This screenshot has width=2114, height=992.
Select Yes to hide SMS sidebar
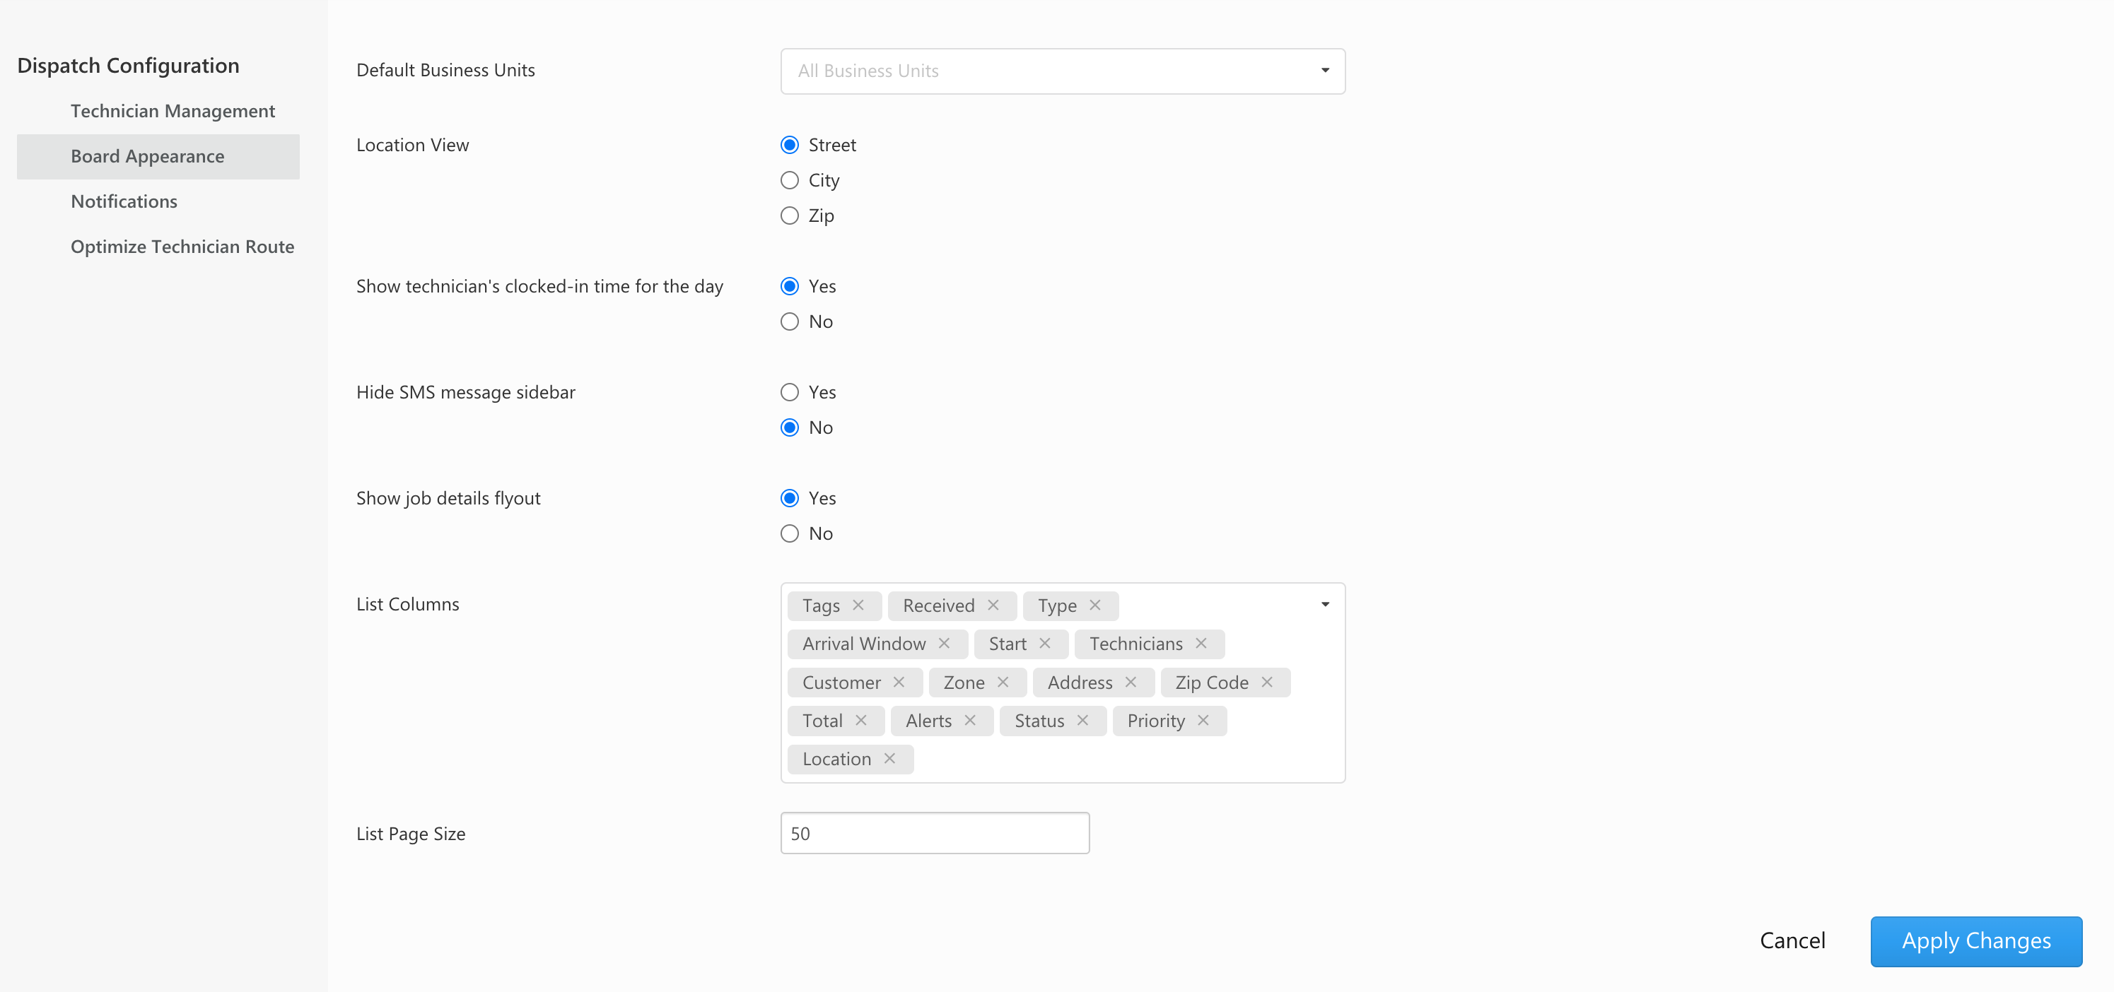[790, 392]
